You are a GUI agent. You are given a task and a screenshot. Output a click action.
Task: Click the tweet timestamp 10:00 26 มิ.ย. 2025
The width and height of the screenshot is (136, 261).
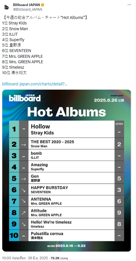(x=25, y=258)
